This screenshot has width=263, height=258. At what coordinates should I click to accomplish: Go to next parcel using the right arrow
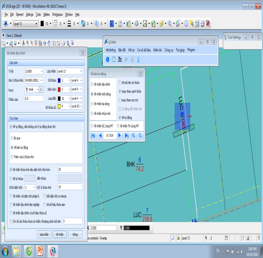(119, 135)
